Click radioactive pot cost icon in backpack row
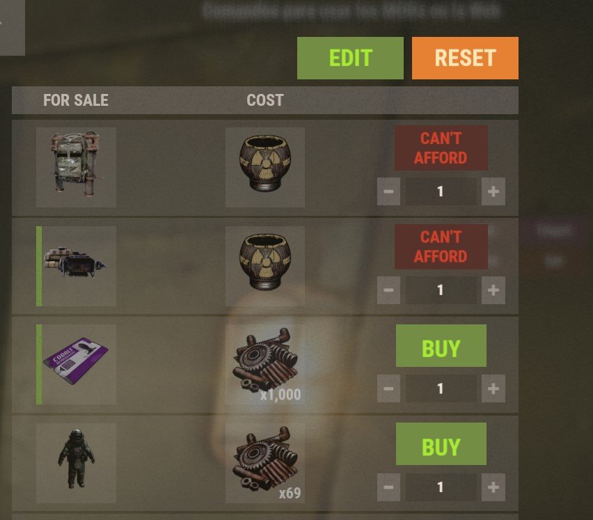 pyautogui.click(x=265, y=167)
